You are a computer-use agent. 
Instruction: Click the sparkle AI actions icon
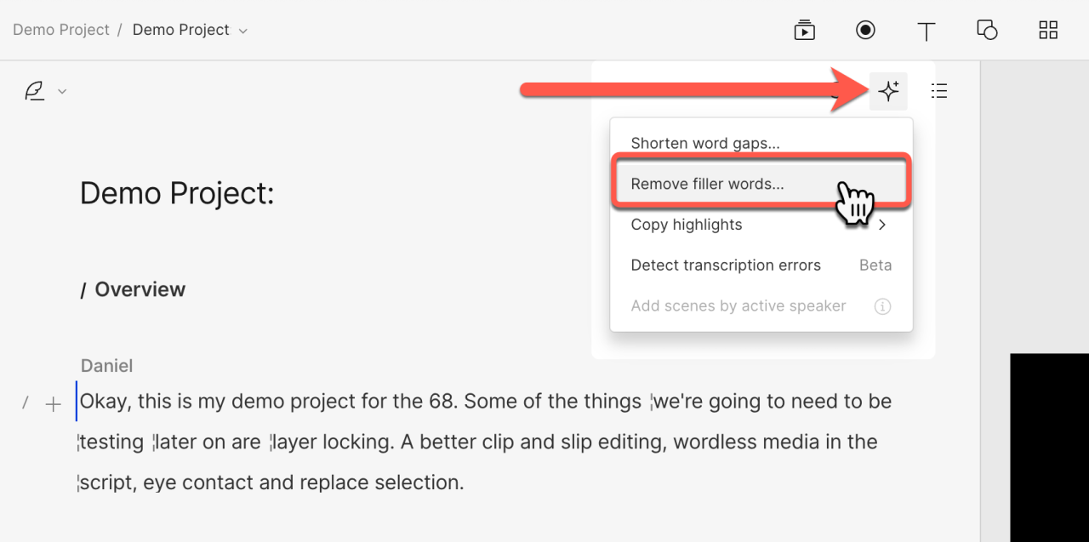(888, 91)
